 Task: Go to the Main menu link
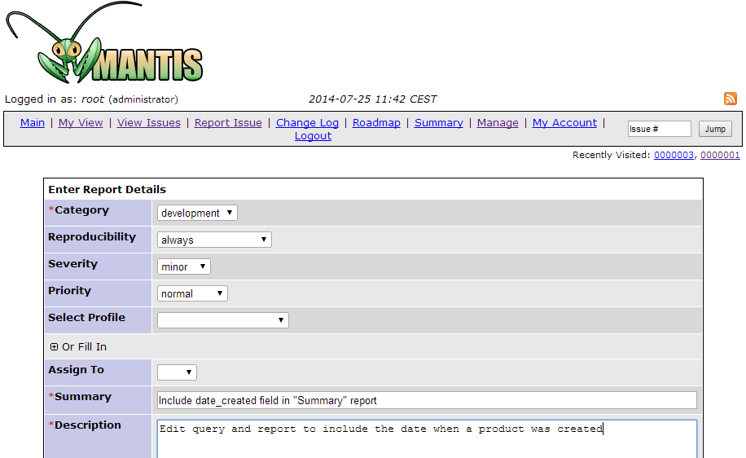[33, 123]
